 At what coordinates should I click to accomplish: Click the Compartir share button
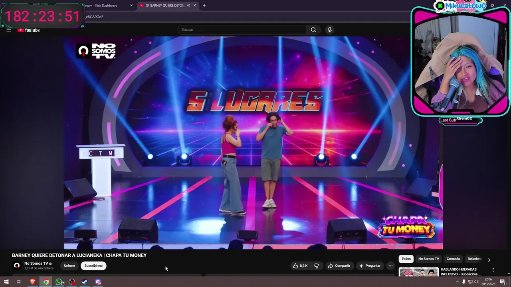(x=339, y=265)
